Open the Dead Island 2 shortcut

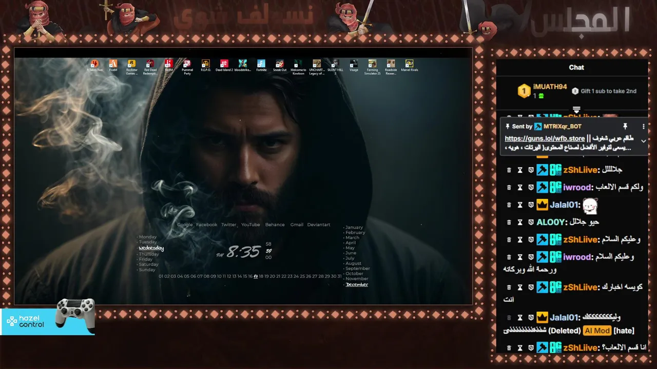[x=224, y=66]
